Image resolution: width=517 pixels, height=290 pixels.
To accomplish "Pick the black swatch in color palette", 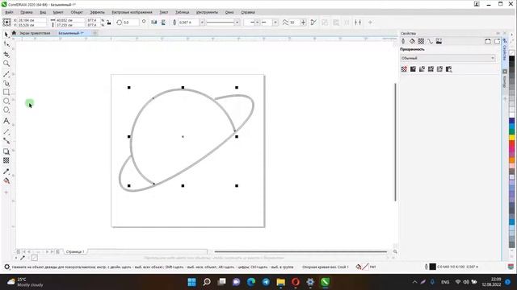I will [511, 59].
